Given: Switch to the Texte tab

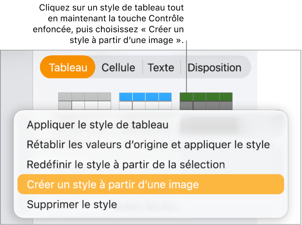Looking at the screenshot, I should point(161,67).
